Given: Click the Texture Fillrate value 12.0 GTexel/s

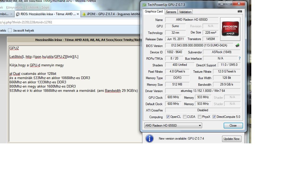Looking at the screenshot, I should [227, 71].
